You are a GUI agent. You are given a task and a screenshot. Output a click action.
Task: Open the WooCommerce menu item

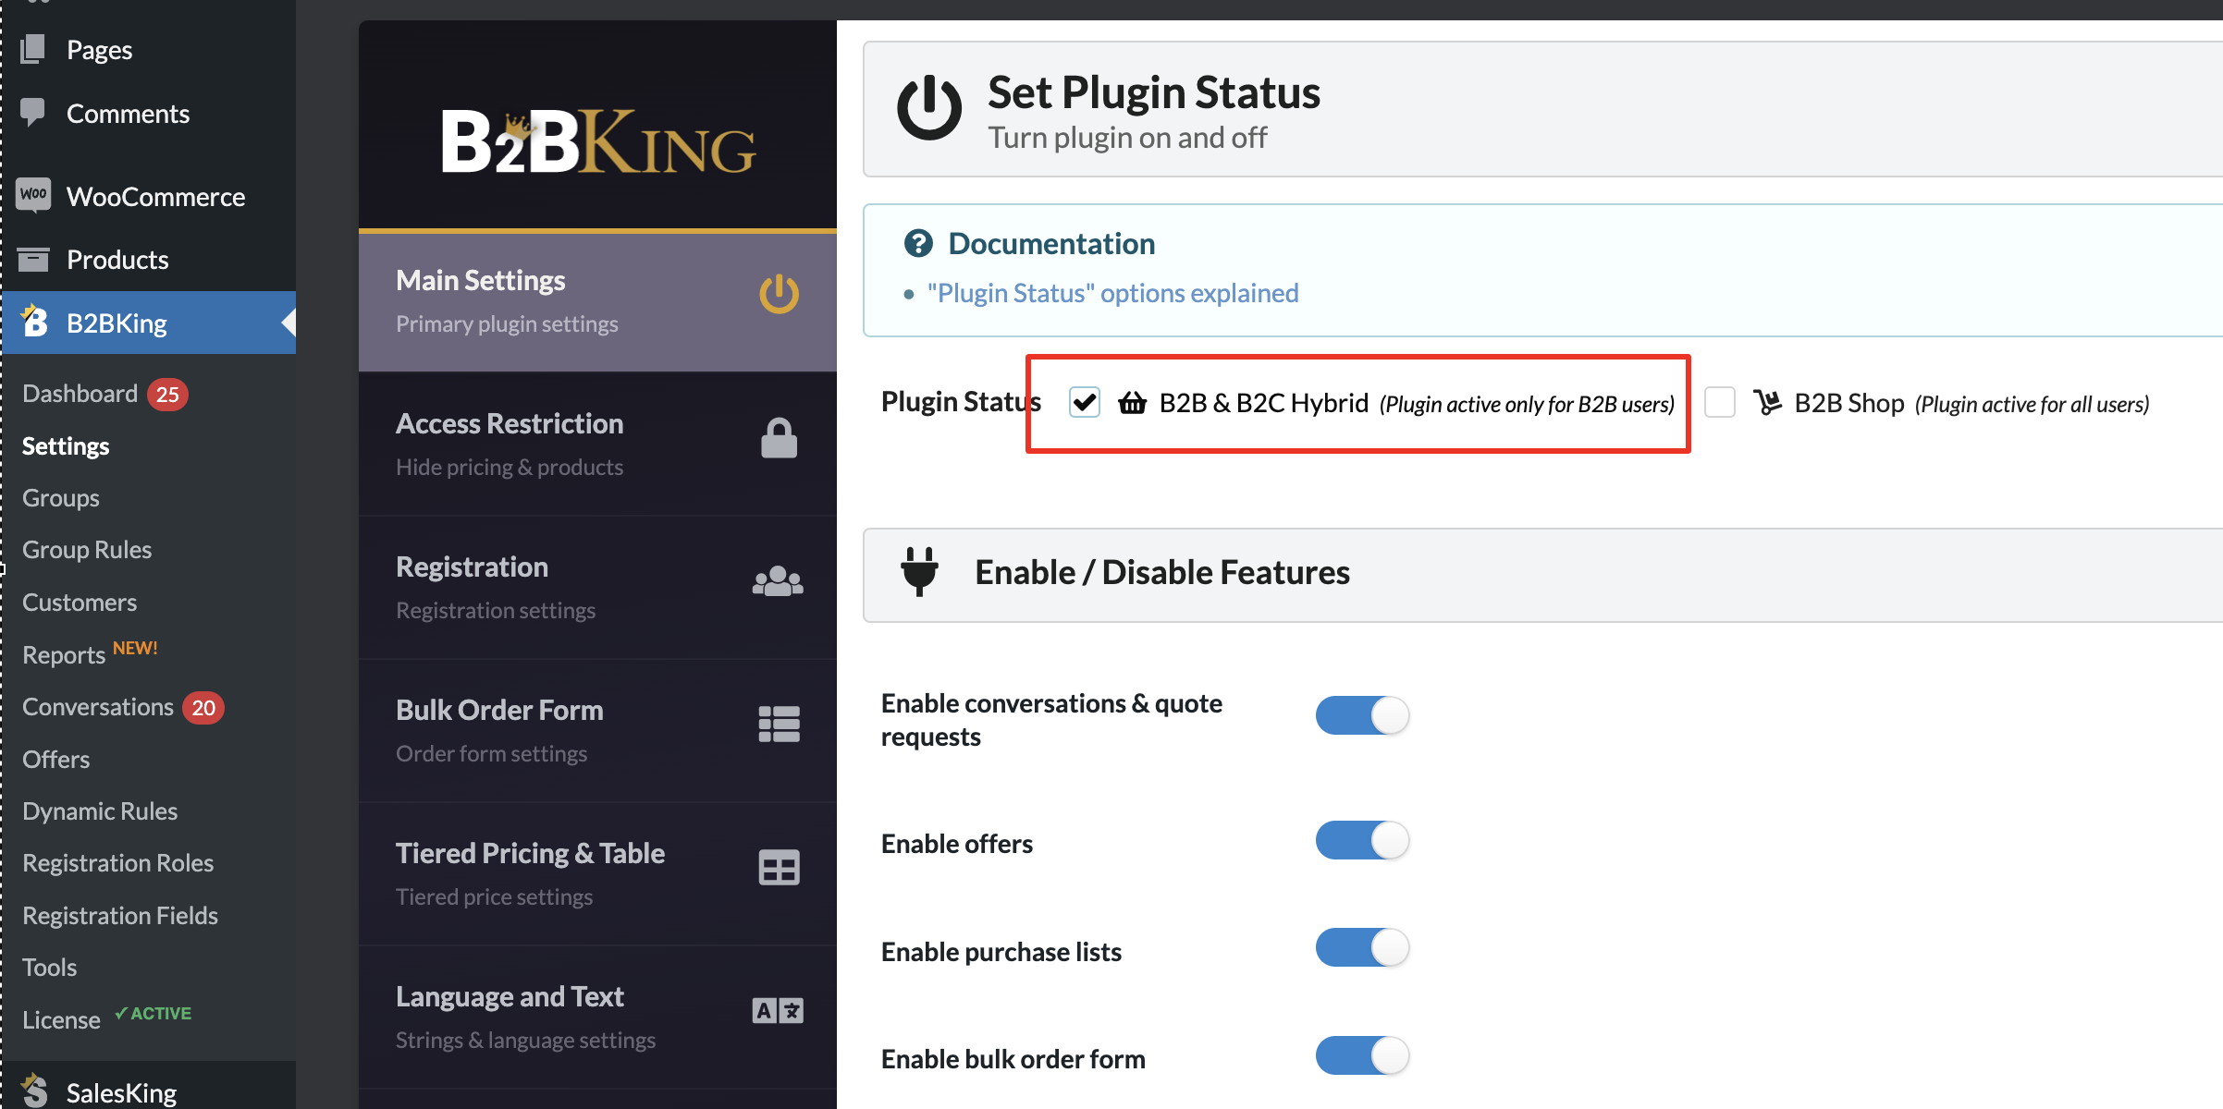(148, 196)
